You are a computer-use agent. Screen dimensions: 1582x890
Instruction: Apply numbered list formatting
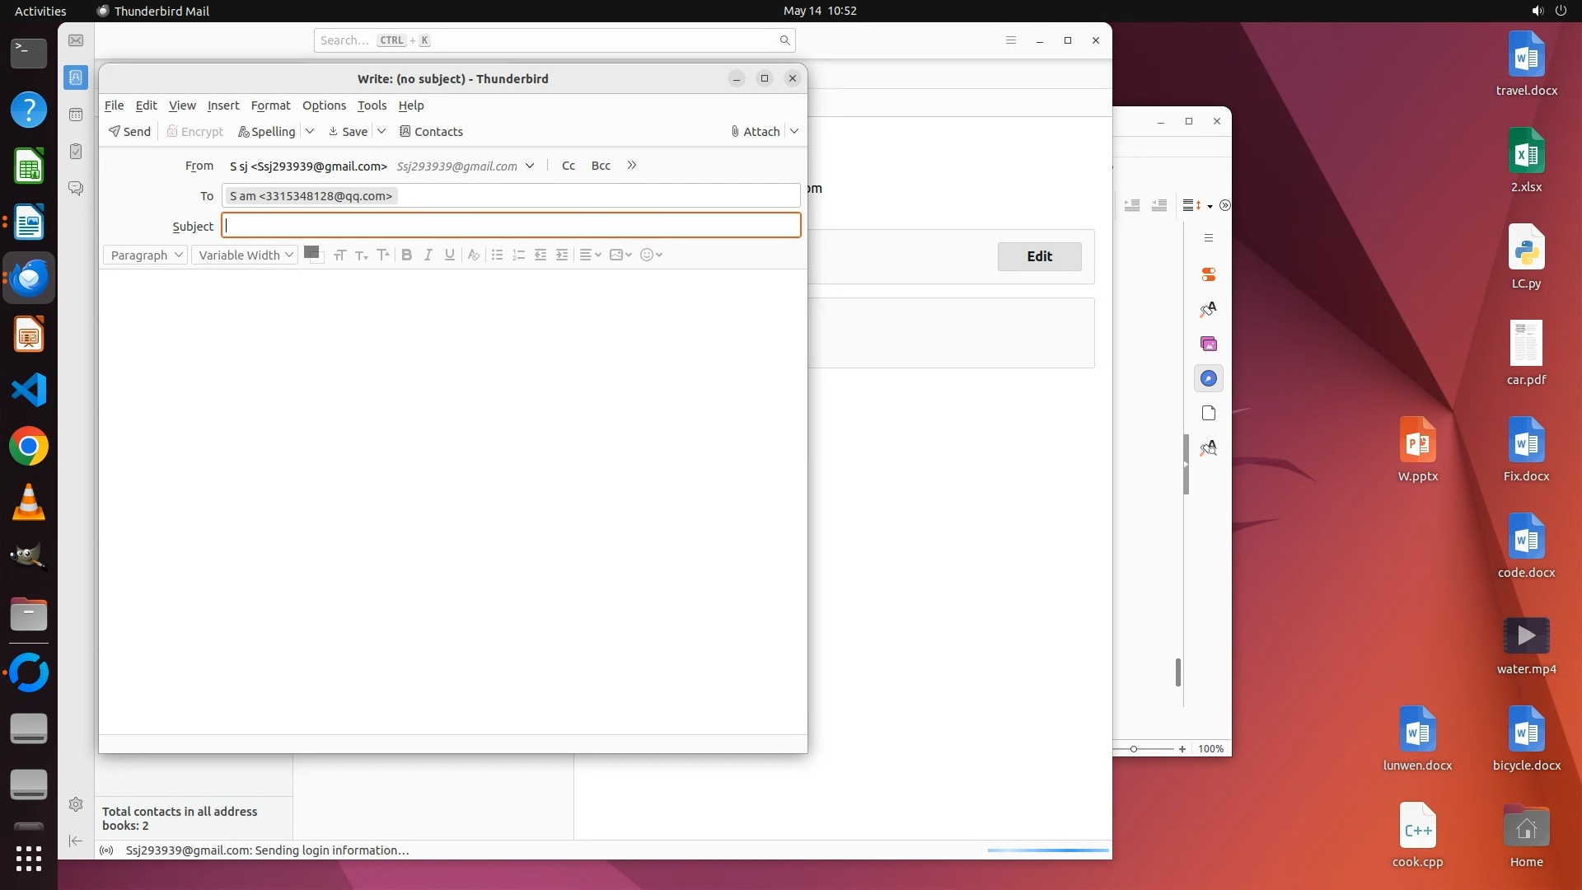518,255
